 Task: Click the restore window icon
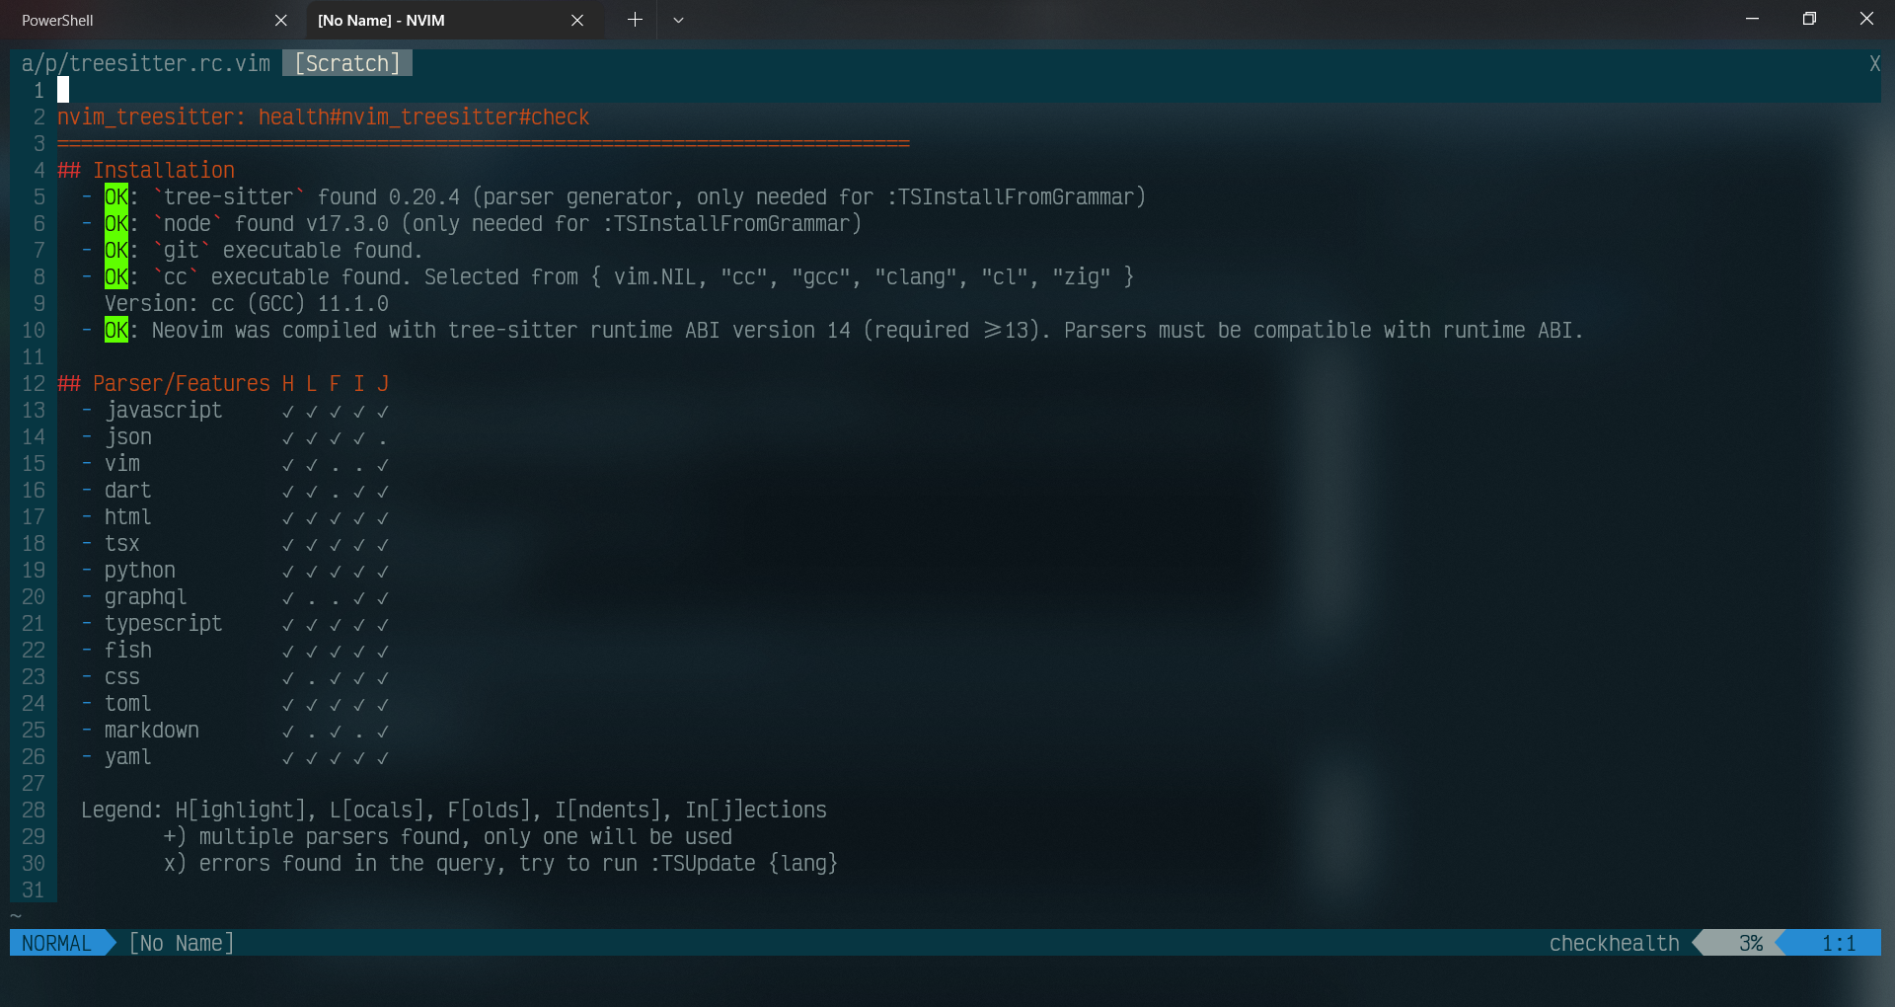pos(1809,18)
